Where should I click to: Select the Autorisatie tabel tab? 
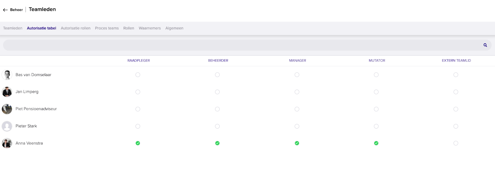coord(41,28)
